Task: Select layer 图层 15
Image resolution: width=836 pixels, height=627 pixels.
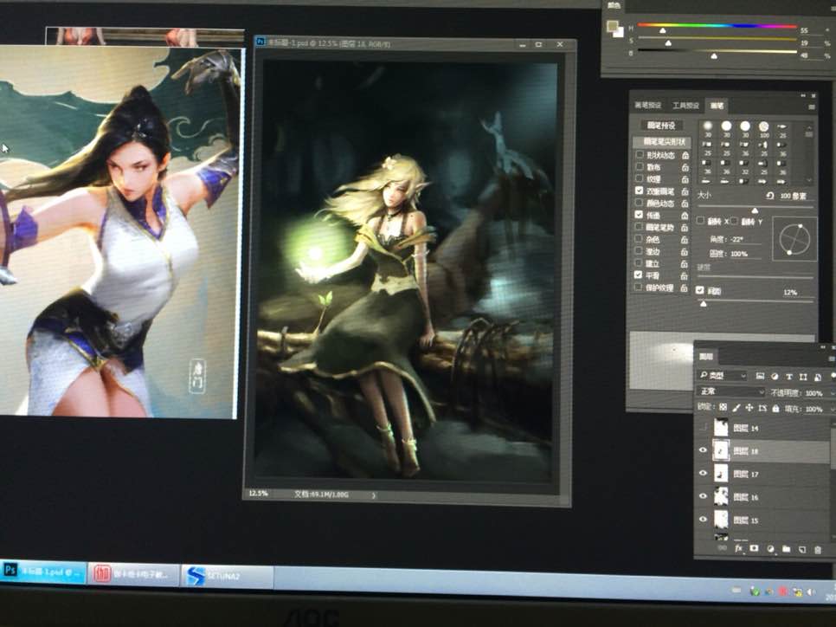Action: click(x=763, y=520)
